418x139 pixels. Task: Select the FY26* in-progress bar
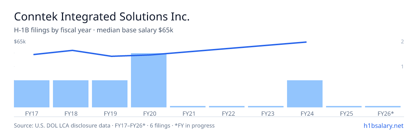coord(383,107)
